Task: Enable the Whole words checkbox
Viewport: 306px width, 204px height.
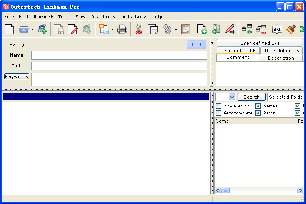Action: [x=219, y=106]
